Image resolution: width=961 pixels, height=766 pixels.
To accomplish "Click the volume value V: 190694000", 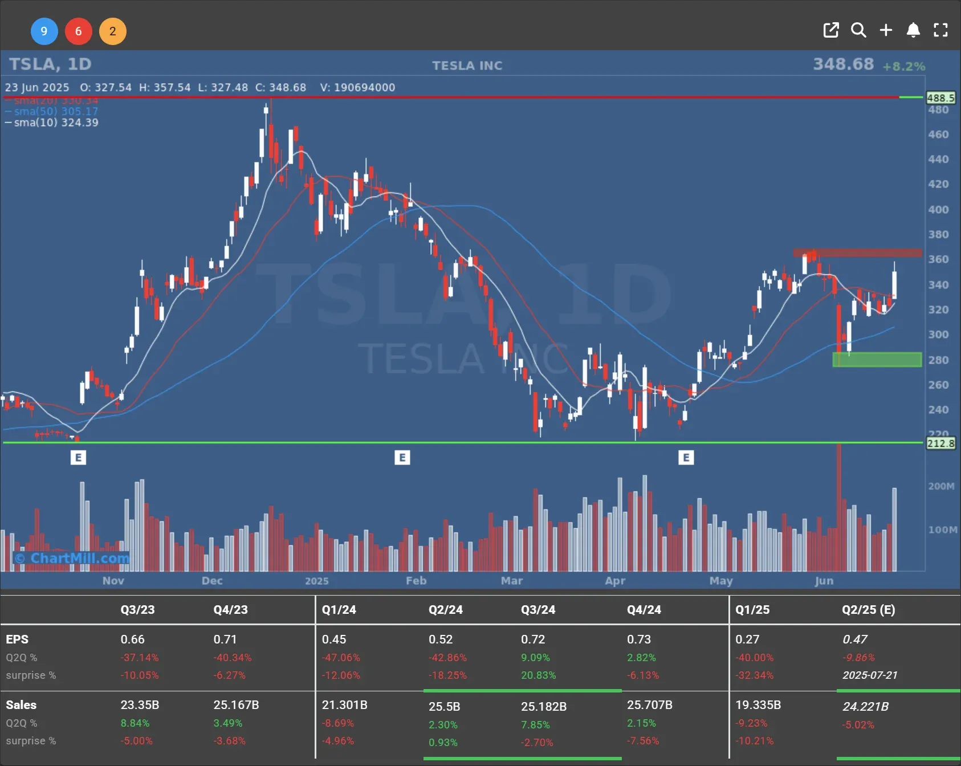I will pos(357,88).
